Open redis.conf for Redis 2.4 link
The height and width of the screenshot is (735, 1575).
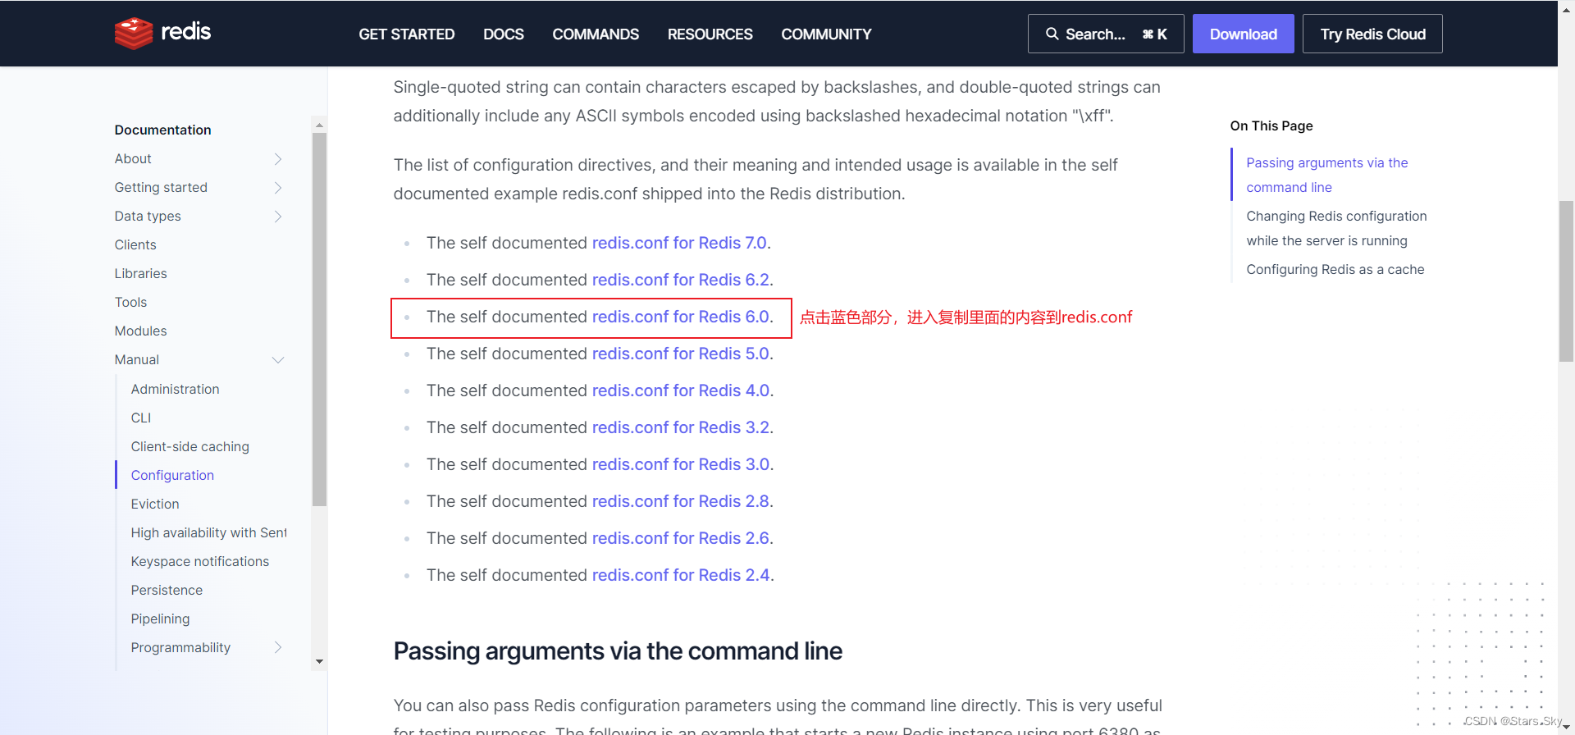pos(681,575)
